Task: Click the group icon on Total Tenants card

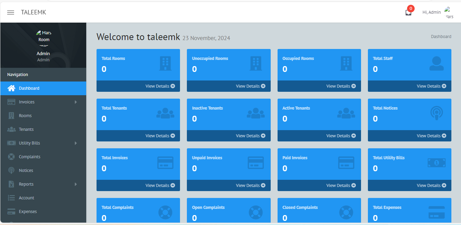Action: point(165,113)
